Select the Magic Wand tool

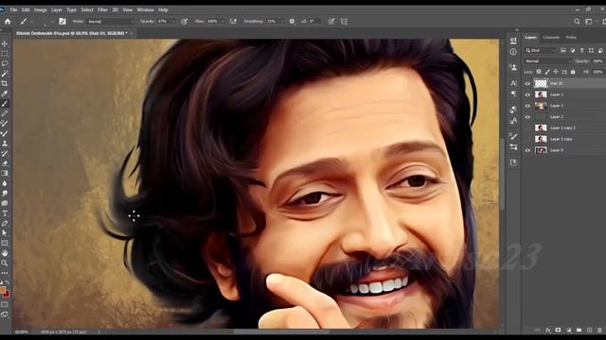5,74
